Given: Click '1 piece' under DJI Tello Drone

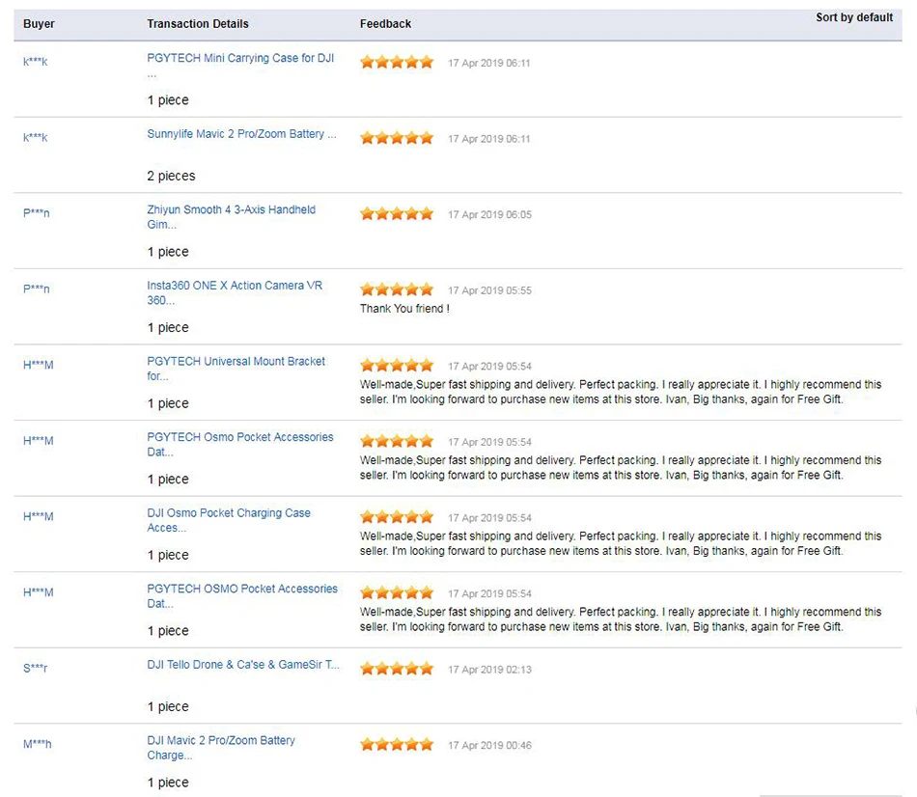Looking at the screenshot, I should click(x=168, y=707).
